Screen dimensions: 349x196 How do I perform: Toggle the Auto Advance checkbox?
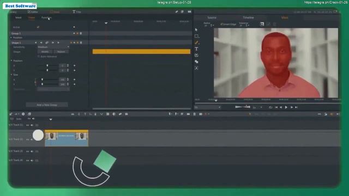click(39, 57)
